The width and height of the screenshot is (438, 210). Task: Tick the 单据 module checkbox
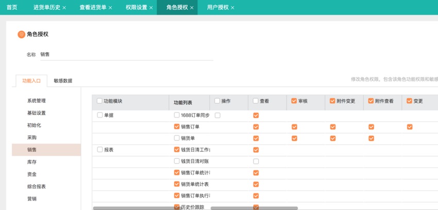pyautogui.click(x=100, y=116)
